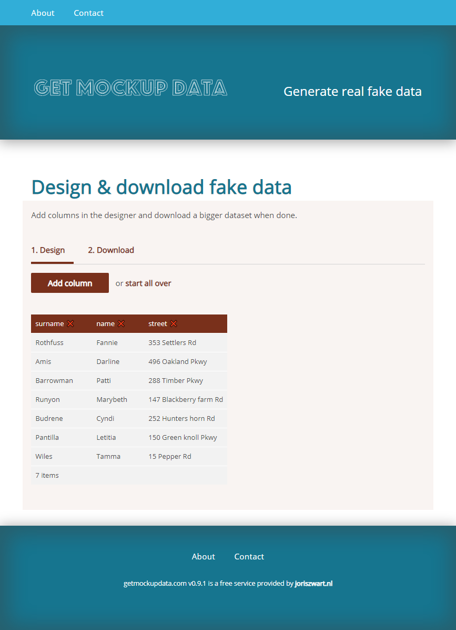The width and height of the screenshot is (456, 630).
Task: Click the 7 items table footer
Action: pos(129,475)
